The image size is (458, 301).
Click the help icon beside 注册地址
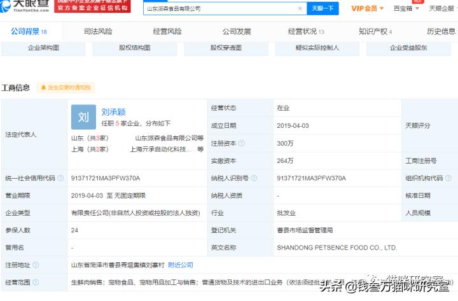click(36, 265)
